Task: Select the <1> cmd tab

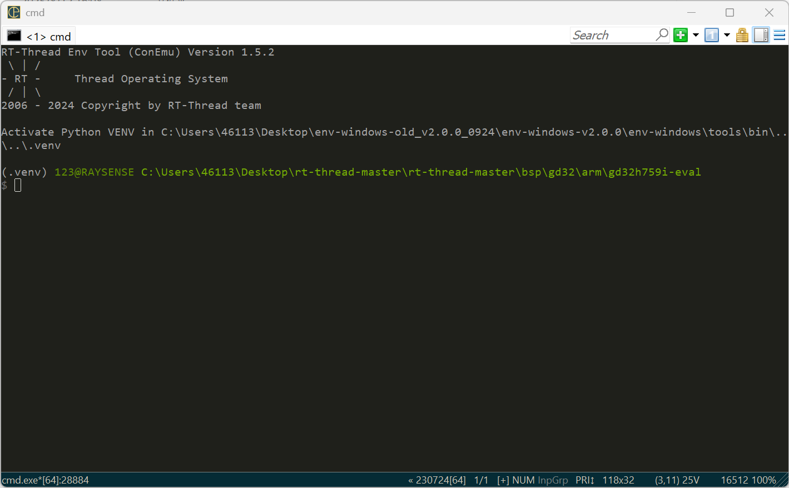Action: 47,35
